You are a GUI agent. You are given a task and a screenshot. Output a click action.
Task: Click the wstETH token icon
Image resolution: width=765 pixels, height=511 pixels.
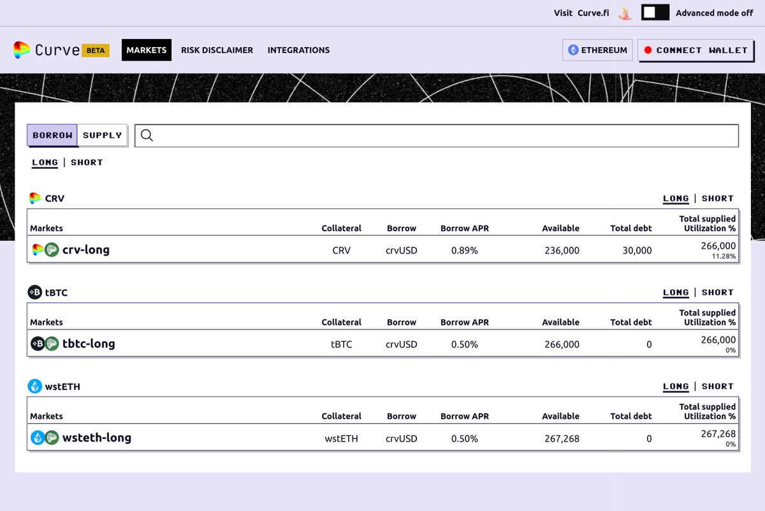[36, 385]
